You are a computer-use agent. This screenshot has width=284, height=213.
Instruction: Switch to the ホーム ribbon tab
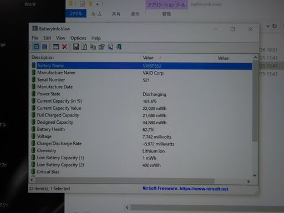pos(97,14)
